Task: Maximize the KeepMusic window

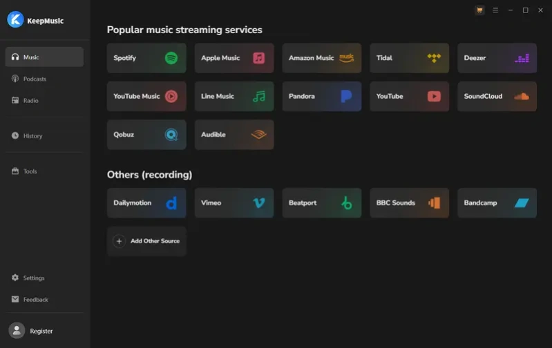Action: tap(526, 10)
